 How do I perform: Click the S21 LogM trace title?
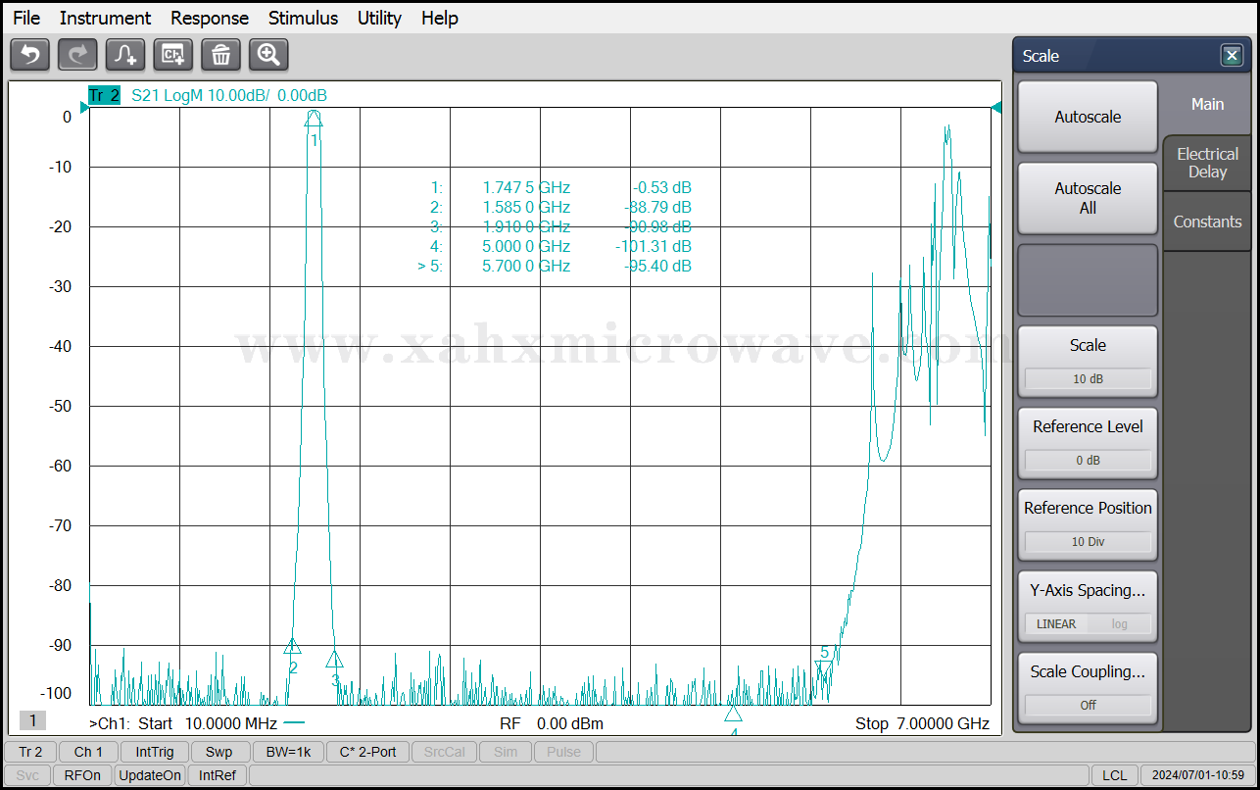click(229, 95)
